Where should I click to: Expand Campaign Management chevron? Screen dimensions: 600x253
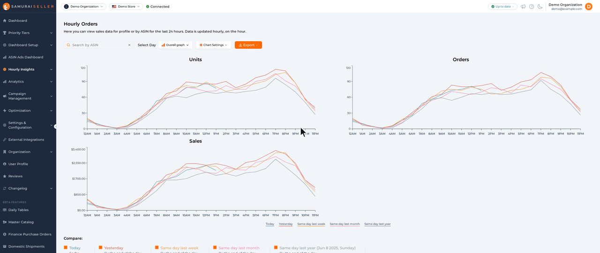tap(51, 96)
